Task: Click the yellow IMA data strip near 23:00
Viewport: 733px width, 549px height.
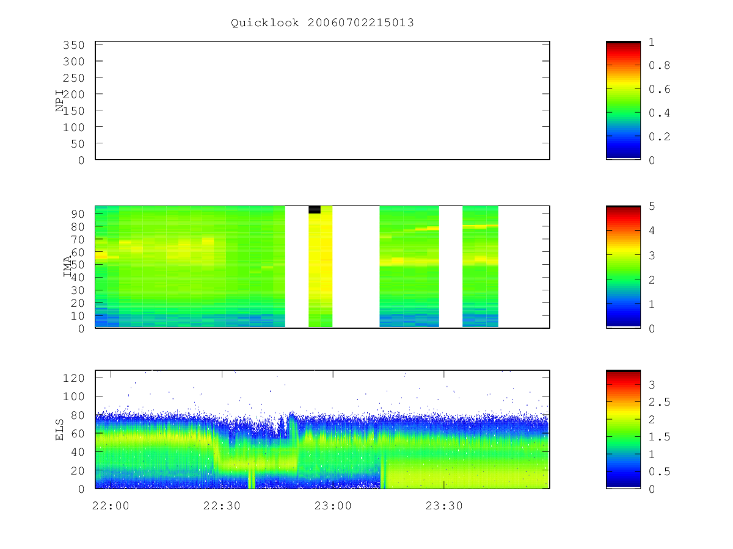Action: (x=320, y=267)
